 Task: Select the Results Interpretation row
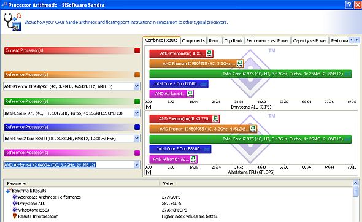pos(38,216)
